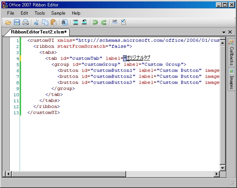Undo the last edit with the green arrow
The image size is (237, 188).
(x=95, y=23)
